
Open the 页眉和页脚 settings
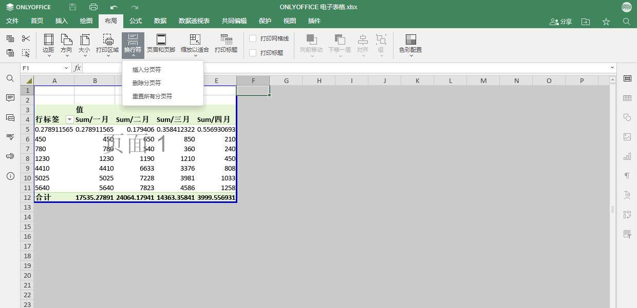[161, 44]
